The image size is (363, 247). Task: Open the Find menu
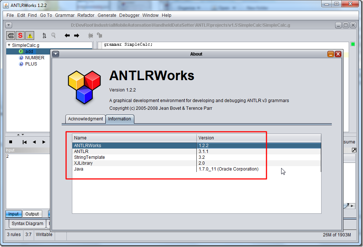tap(32, 15)
